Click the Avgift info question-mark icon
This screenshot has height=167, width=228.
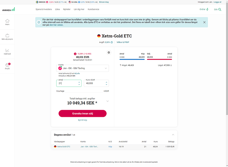pos(112,42)
